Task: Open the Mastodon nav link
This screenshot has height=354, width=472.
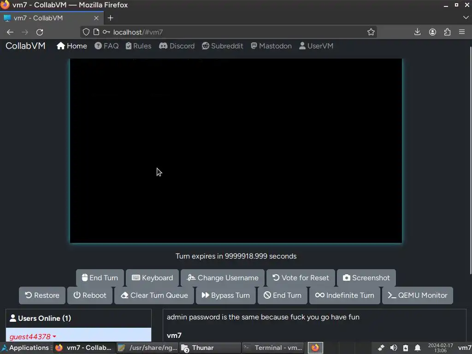Action: 271,46
